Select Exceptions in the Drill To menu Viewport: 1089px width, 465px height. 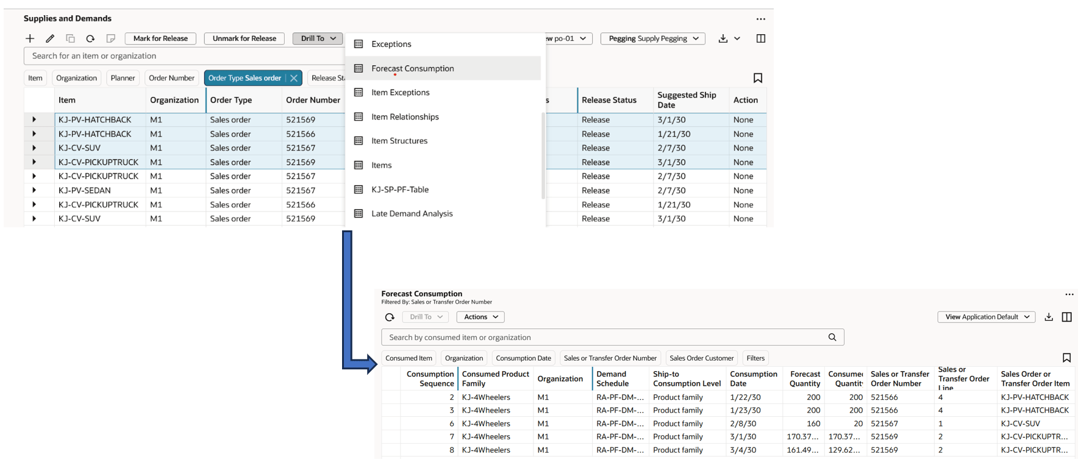coord(443,44)
